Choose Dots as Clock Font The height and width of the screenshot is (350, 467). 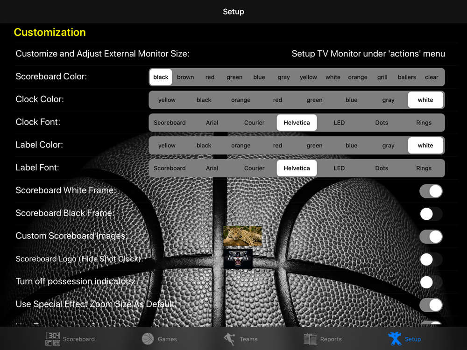[x=382, y=123]
